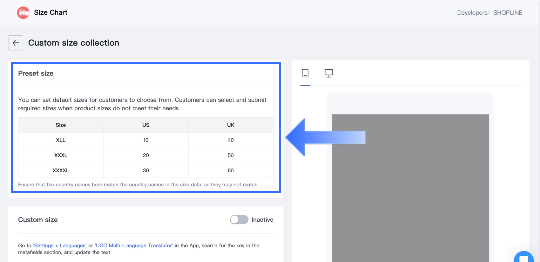The image size is (540, 262).
Task: Open the chat bubble widget
Action: click(x=523, y=258)
